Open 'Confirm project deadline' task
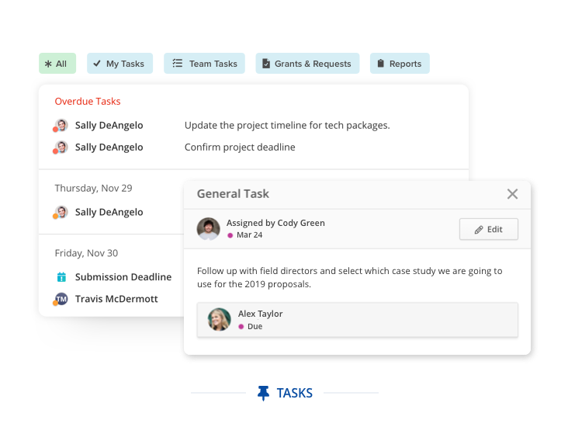568x427 pixels. pyautogui.click(x=240, y=148)
